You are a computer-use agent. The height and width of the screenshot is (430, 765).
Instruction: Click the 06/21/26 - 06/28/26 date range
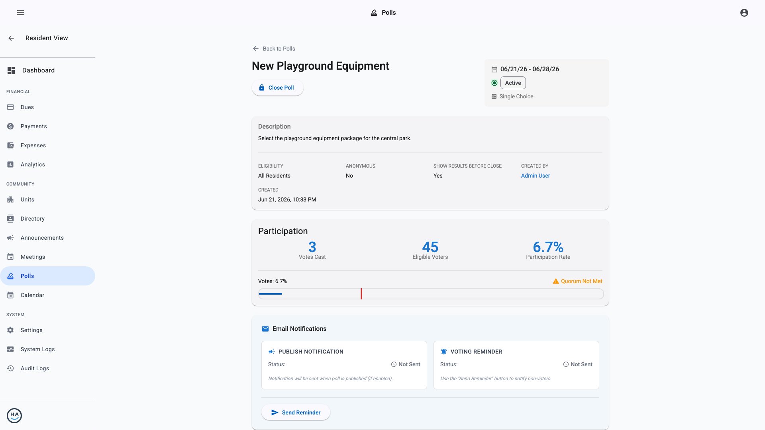click(530, 69)
